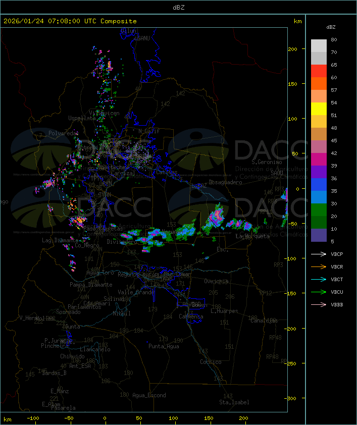This screenshot has width=357, height=425.
Task: Click the bright green 20-30 dBZ swatch
Action: pyautogui.click(x=319, y=210)
